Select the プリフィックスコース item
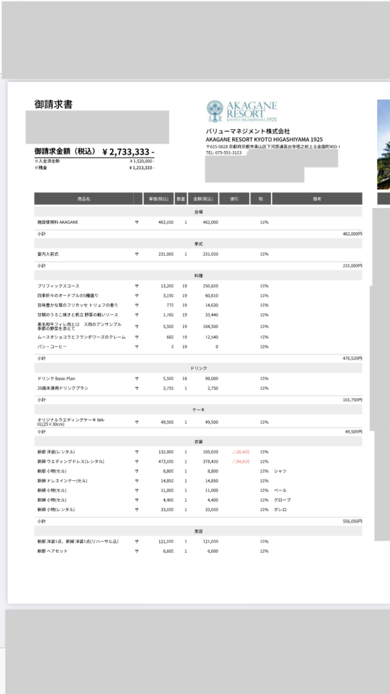 (58, 286)
